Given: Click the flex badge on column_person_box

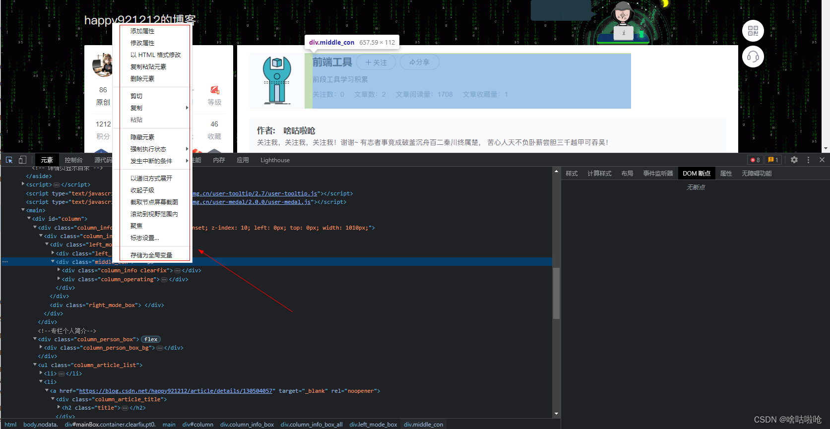Looking at the screenshot, I should (151, 339).
